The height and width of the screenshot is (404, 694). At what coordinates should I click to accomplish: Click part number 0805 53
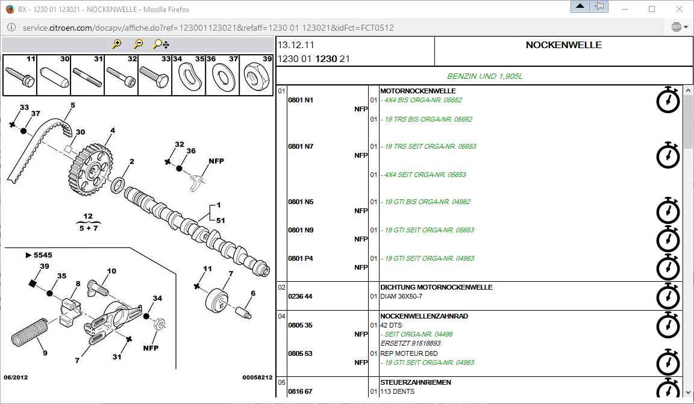click(x=300, y=353)
